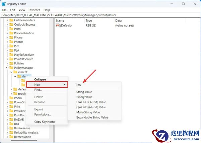Select the PLA folder icon
The width and height of the screenshot is (201, 143).
click(11, 50)
